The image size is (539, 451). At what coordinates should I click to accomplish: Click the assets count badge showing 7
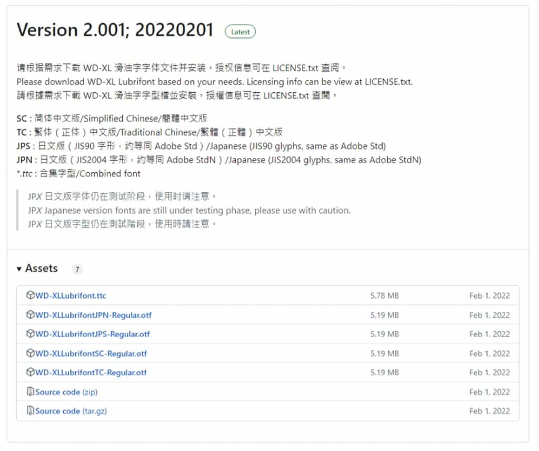point(77,269)
